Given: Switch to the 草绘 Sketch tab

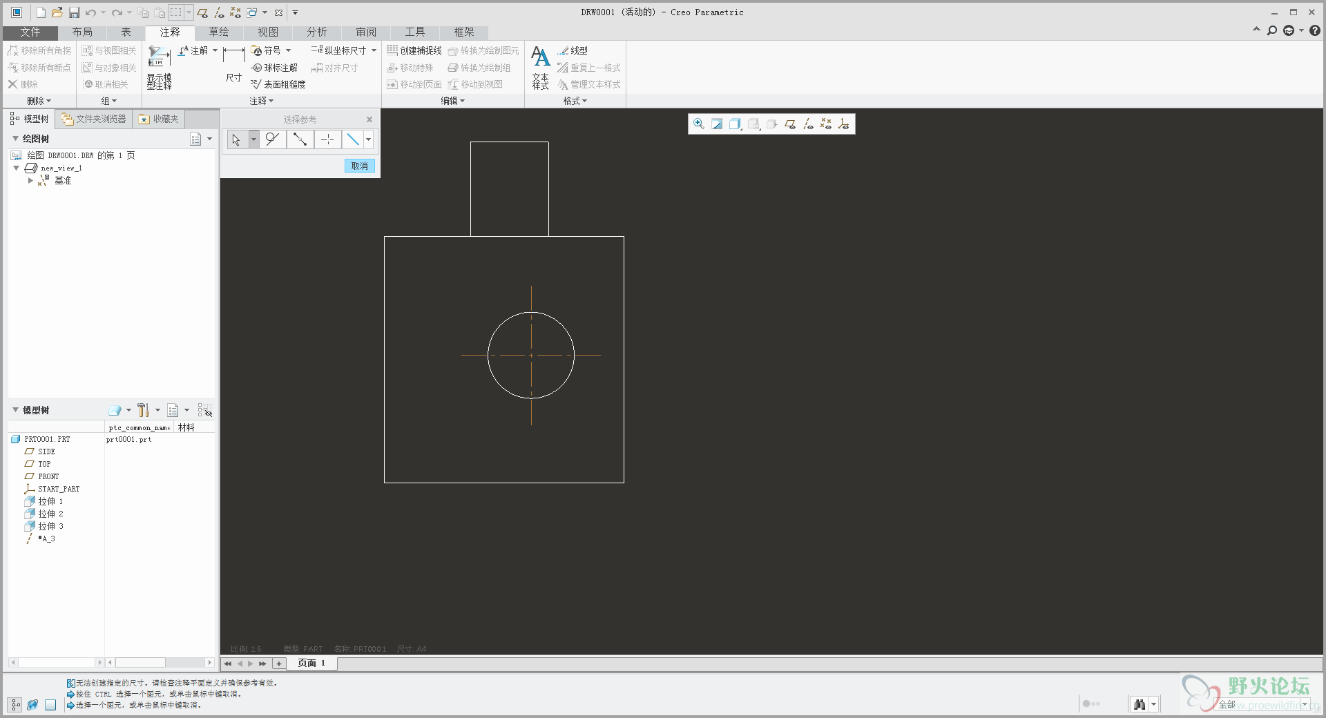Looking at the screenshot, I should click(x=219, y=32).
